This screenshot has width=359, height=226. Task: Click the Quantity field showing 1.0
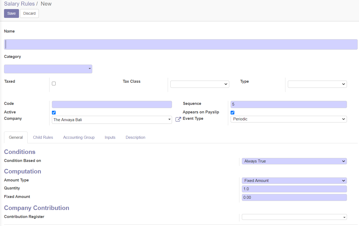[294, 189]
